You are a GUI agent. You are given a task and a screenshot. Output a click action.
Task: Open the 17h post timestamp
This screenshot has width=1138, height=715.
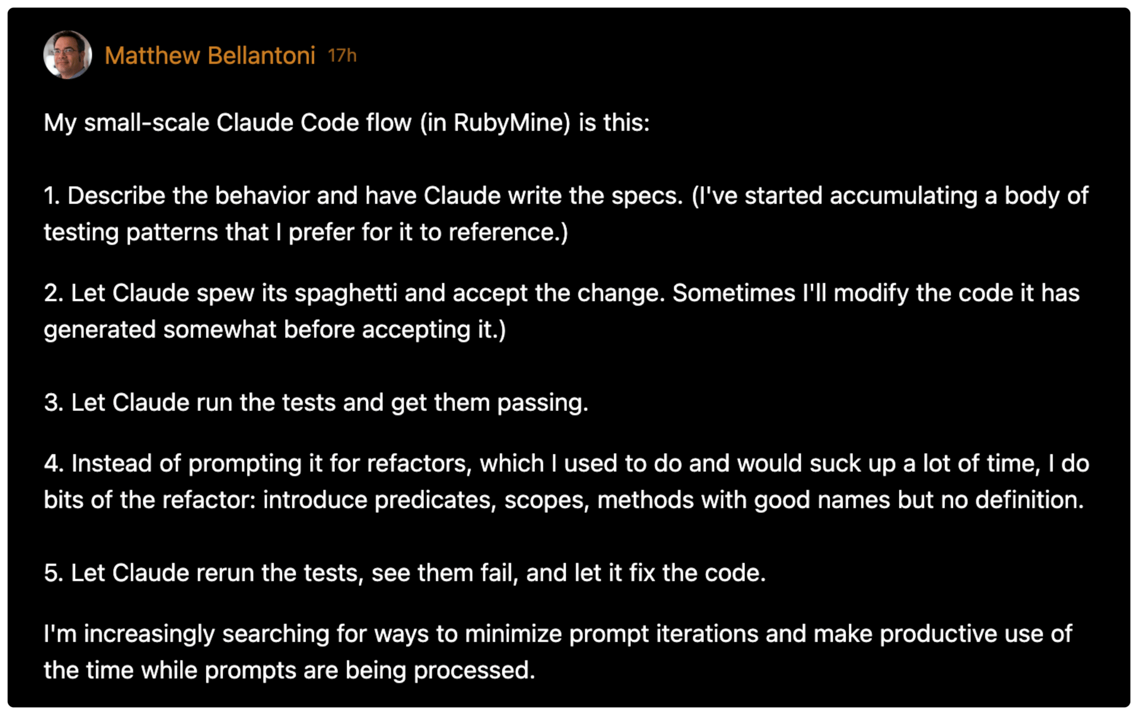click(x=342, y=56)
